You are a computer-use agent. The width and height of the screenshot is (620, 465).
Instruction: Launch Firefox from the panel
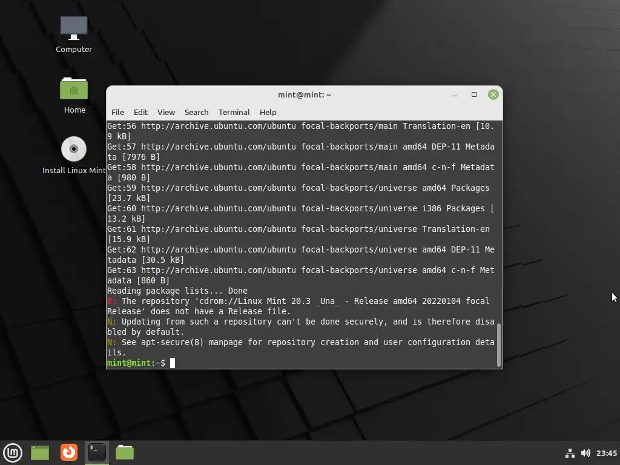coord(69,452)
